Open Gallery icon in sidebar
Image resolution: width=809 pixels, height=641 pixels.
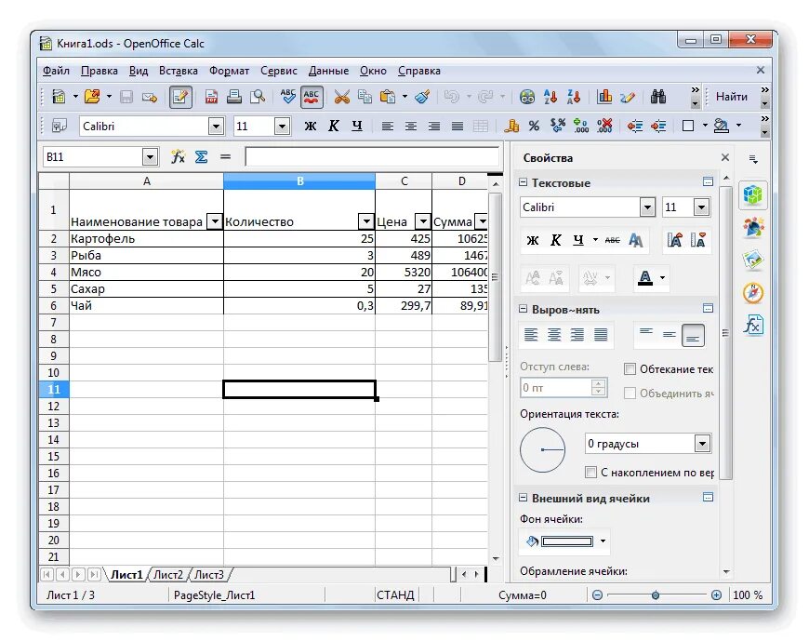click(x=753, y=260)
